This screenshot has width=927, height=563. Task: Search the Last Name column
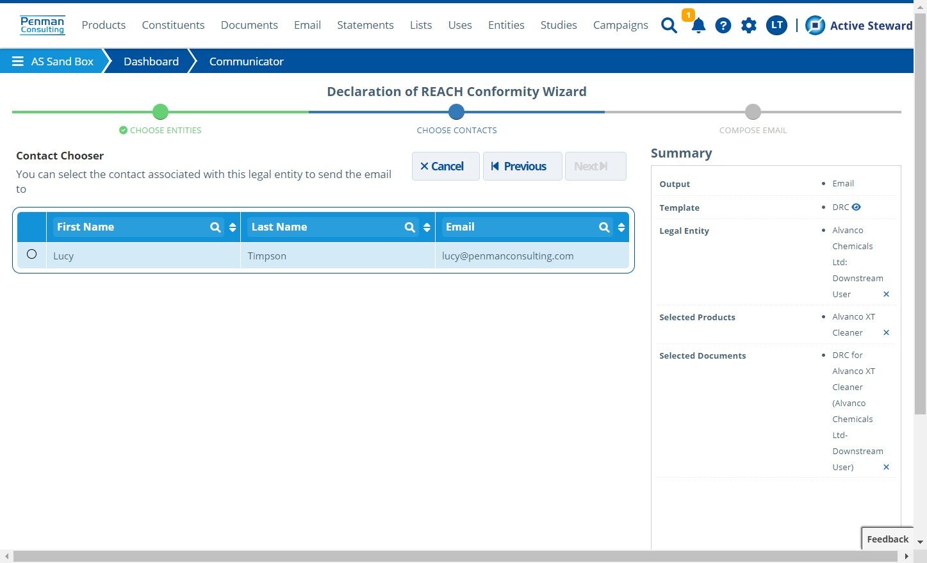pos(410,227)
